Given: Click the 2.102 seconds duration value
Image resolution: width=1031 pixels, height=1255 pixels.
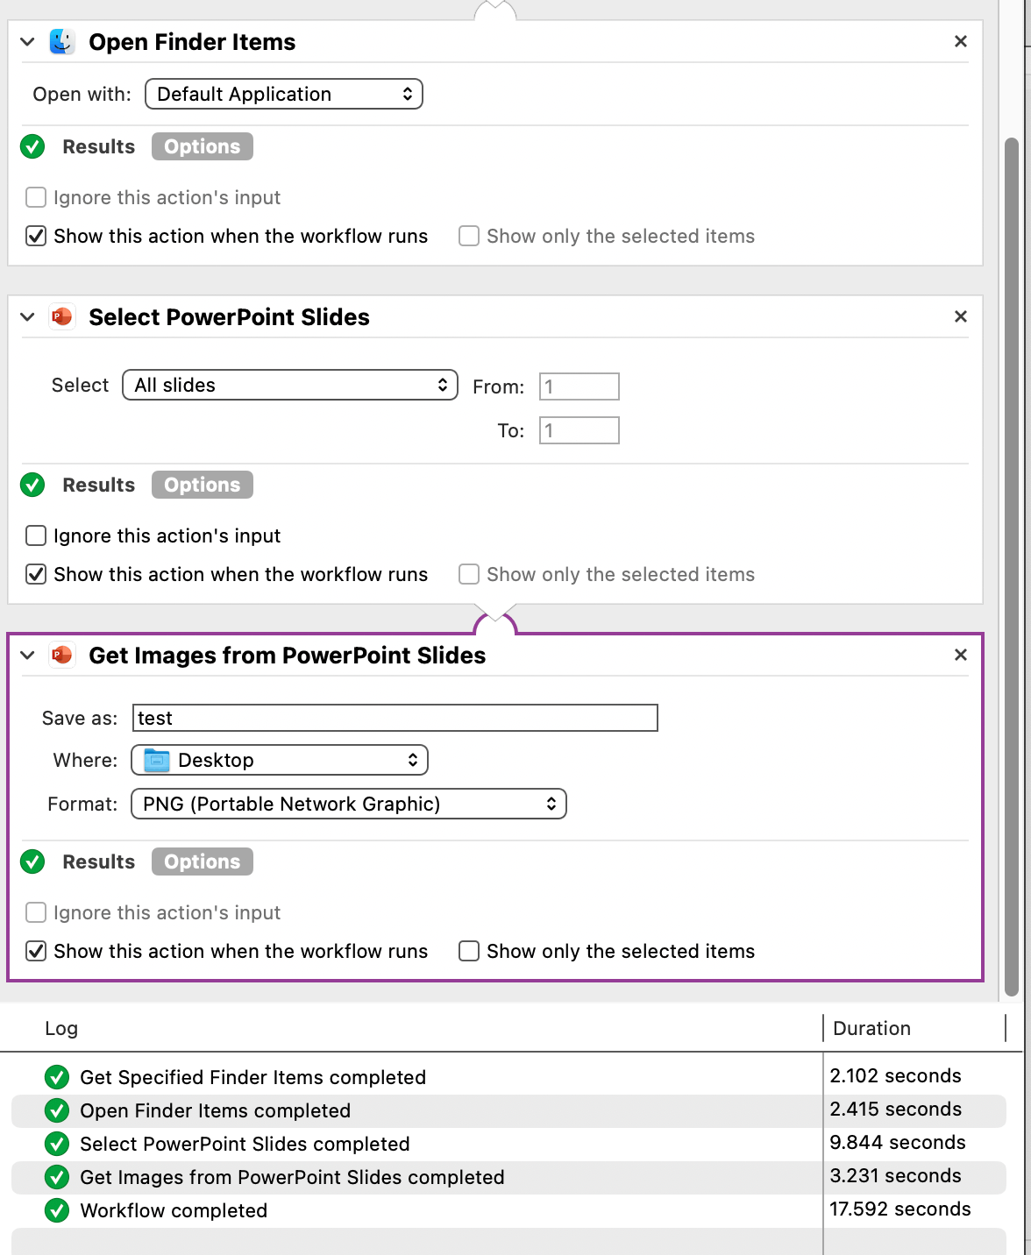Looking at the screenshot, I should click(x=896, y=1075).
